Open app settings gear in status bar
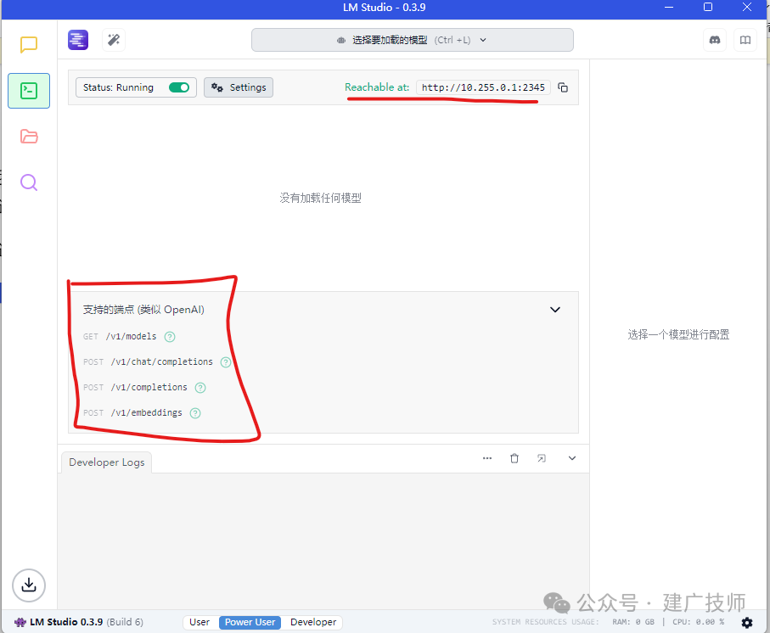Viewport: 770px width, 633px height. click(747, 622)
